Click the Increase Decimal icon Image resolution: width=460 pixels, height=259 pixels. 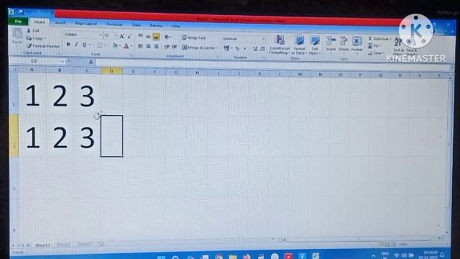coord(255,49)
